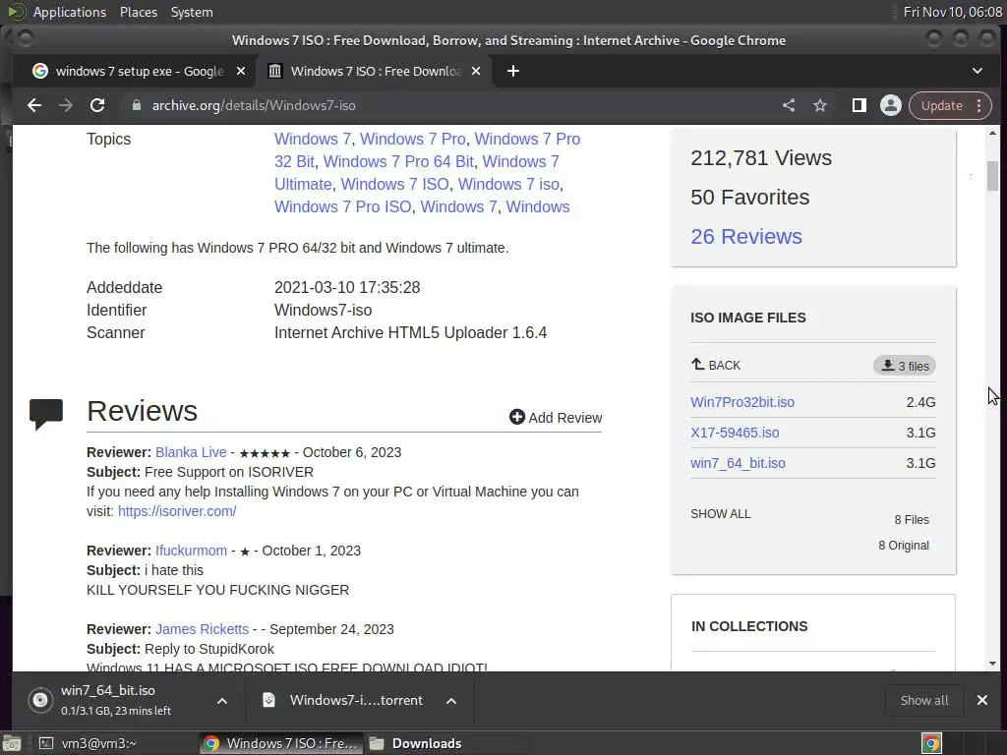Click the GNOME foot logo icon

click(x=16, y=12)
